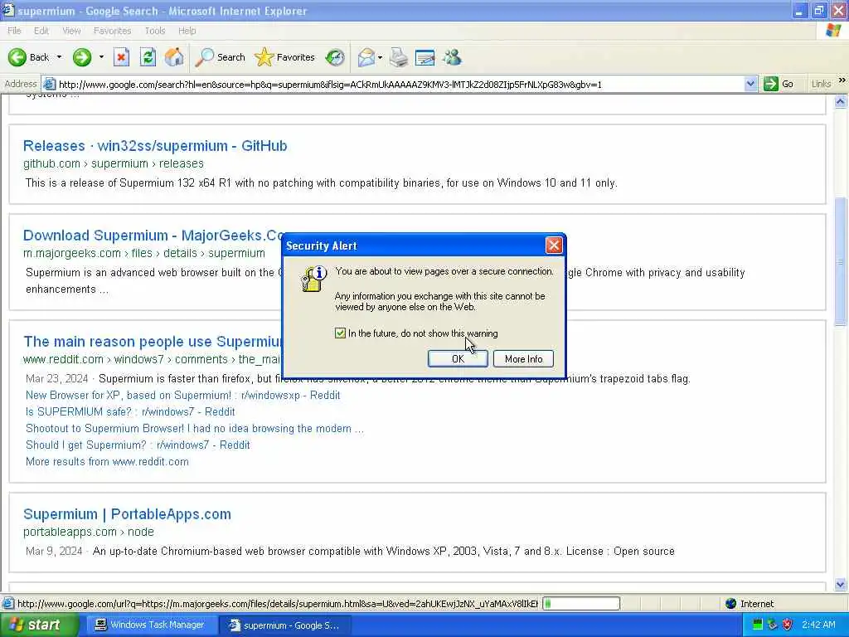Close the Security Alert dialog
The height and width of the screenshot is (637, 849).
[x=553, y=246]
